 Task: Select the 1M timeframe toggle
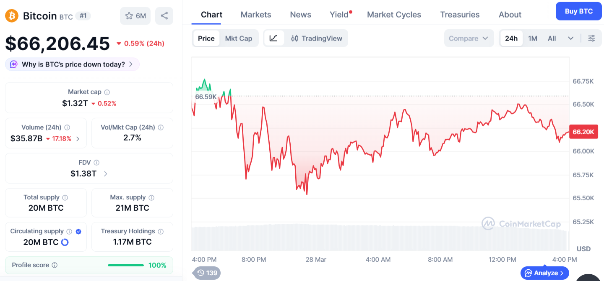pos(532,38)
